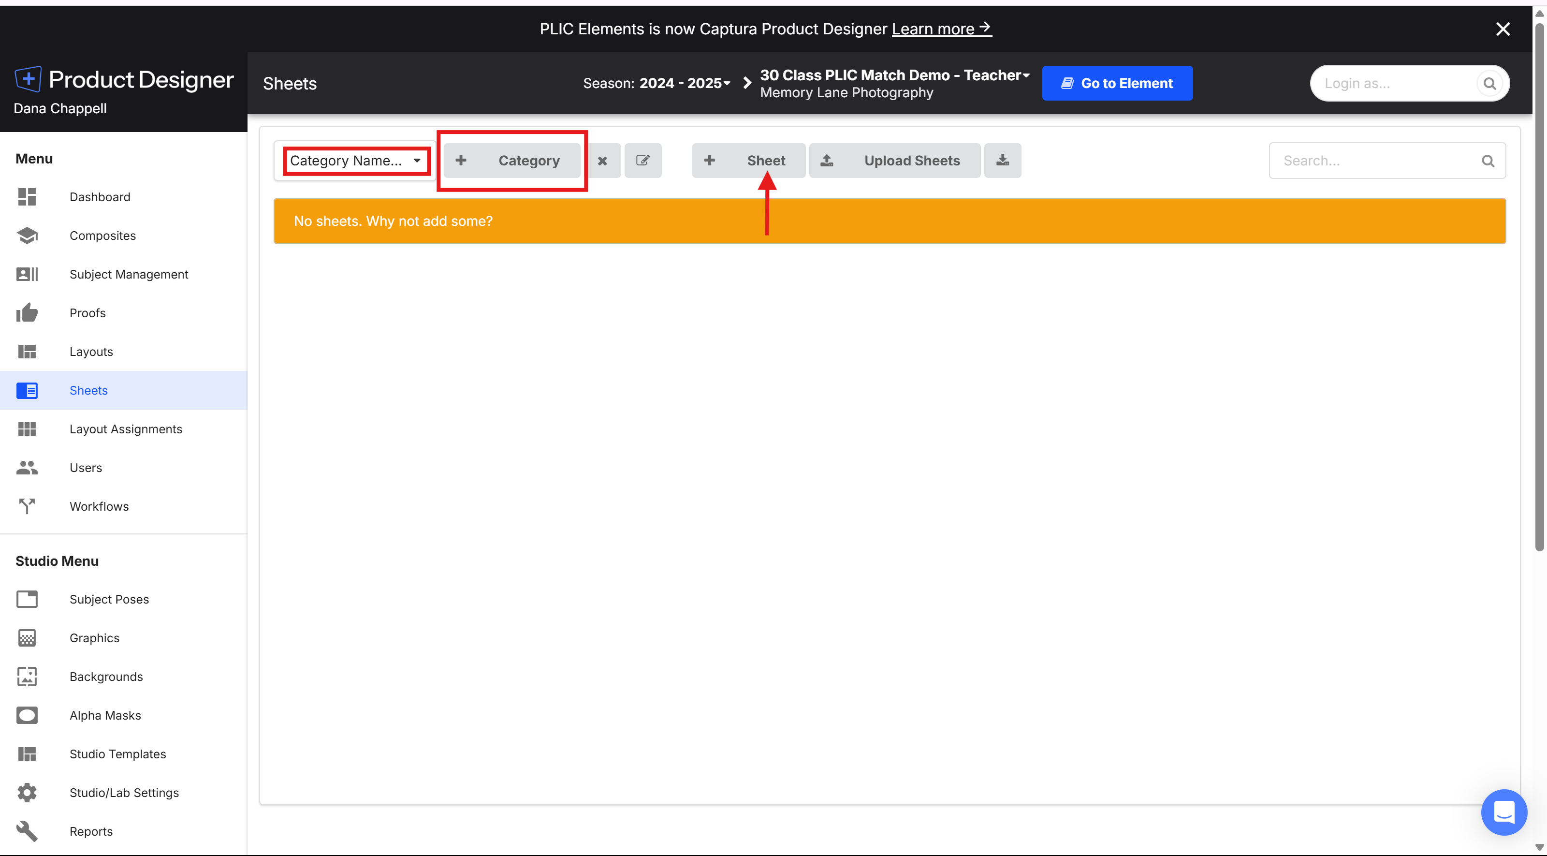
Task: Click the Alpha Masks icon
Action: point(27,715)
